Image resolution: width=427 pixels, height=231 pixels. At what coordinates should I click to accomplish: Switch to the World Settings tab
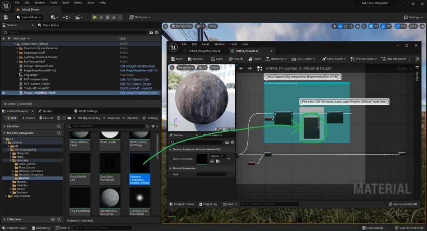pos(85,111)
